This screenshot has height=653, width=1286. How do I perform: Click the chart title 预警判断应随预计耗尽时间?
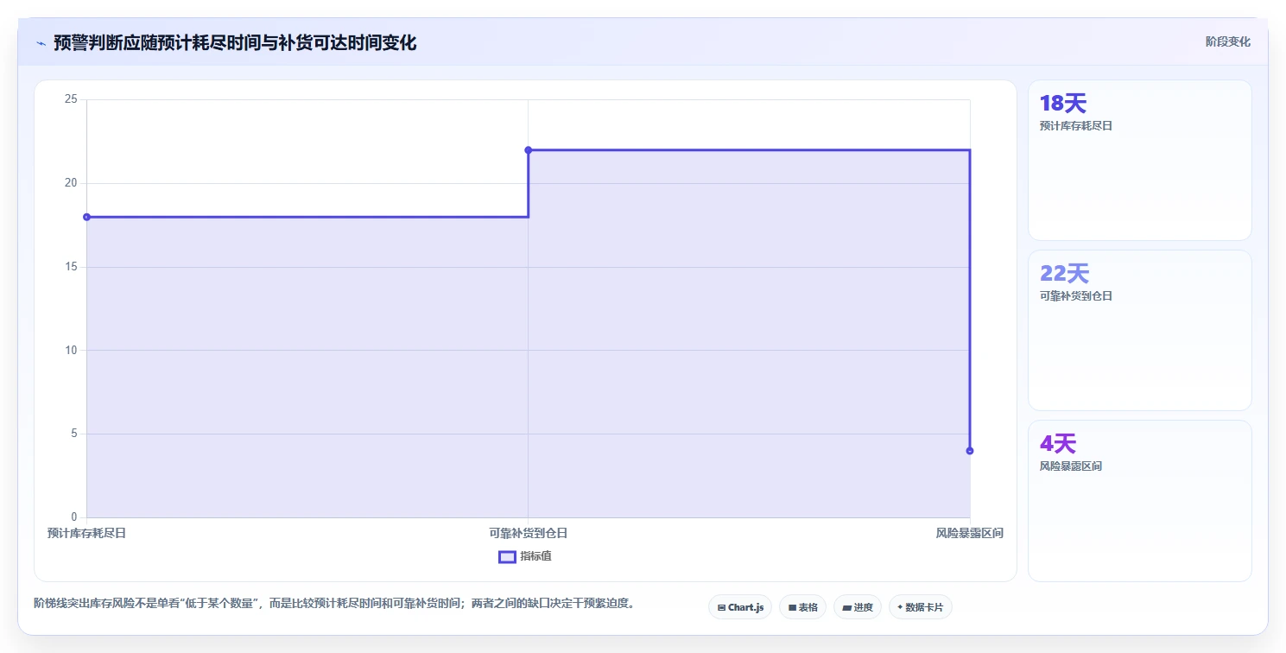tap(235, 43)
